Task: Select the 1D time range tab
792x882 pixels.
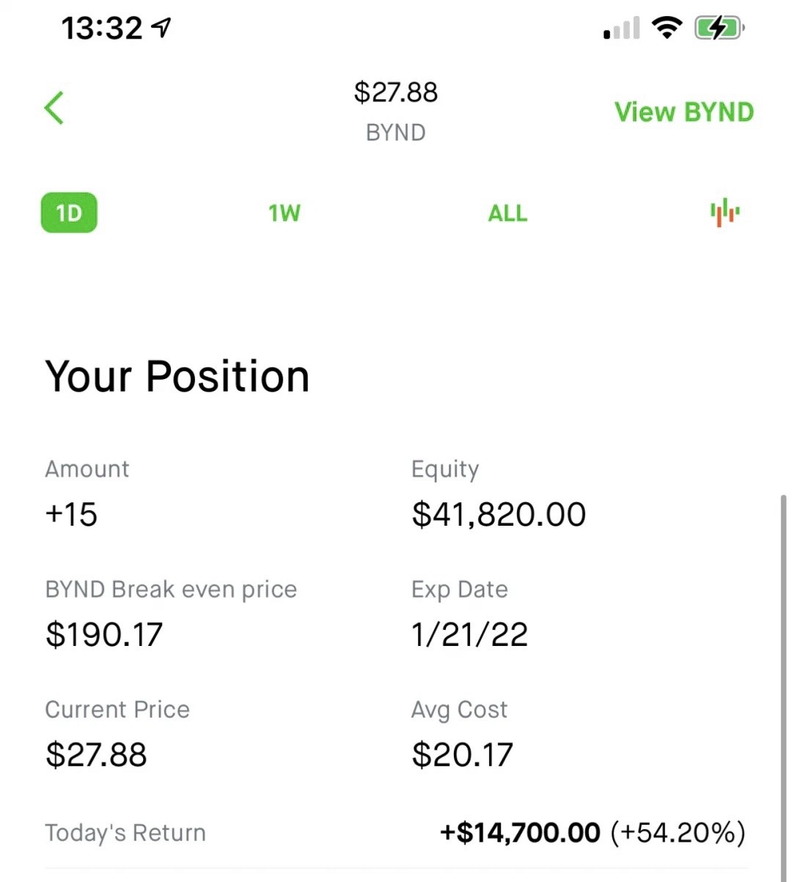Action: pyautogui.click(x=69, y=213)
